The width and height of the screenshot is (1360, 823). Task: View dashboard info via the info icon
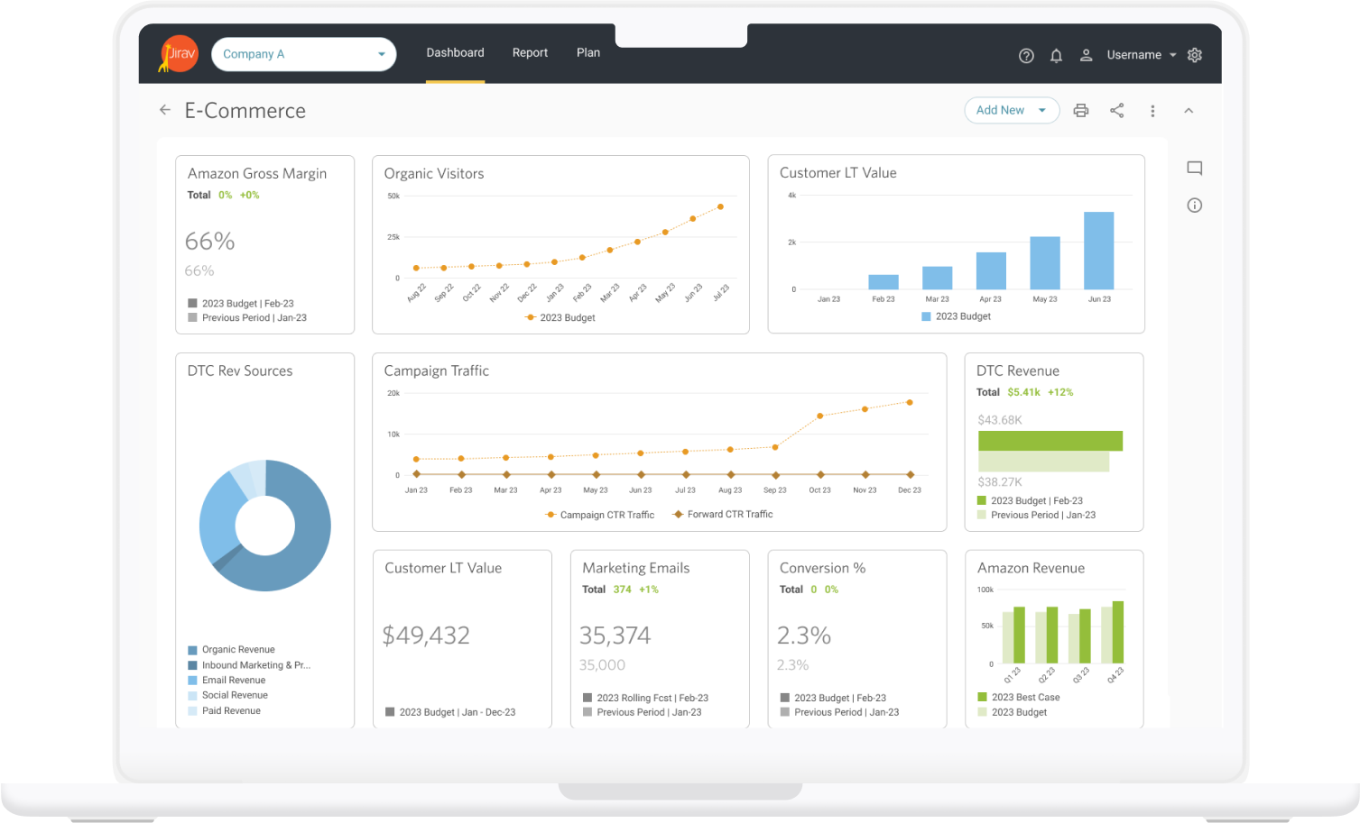click(1194, 205)
